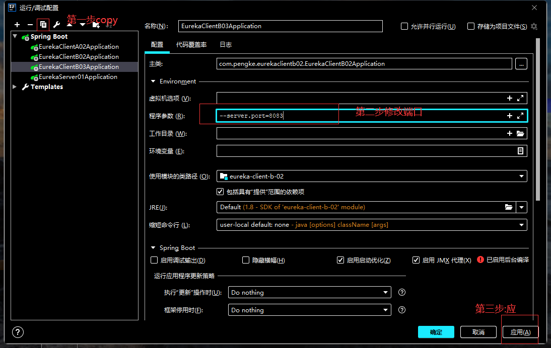
Task: Browse JRE folder icon
Action: point(509,207)
